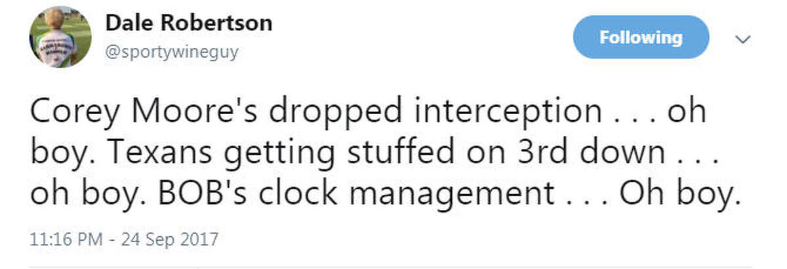This screenshot has width=787, height=269.
Task: Expand the tweet options chevron
Action: click(743, 39)
